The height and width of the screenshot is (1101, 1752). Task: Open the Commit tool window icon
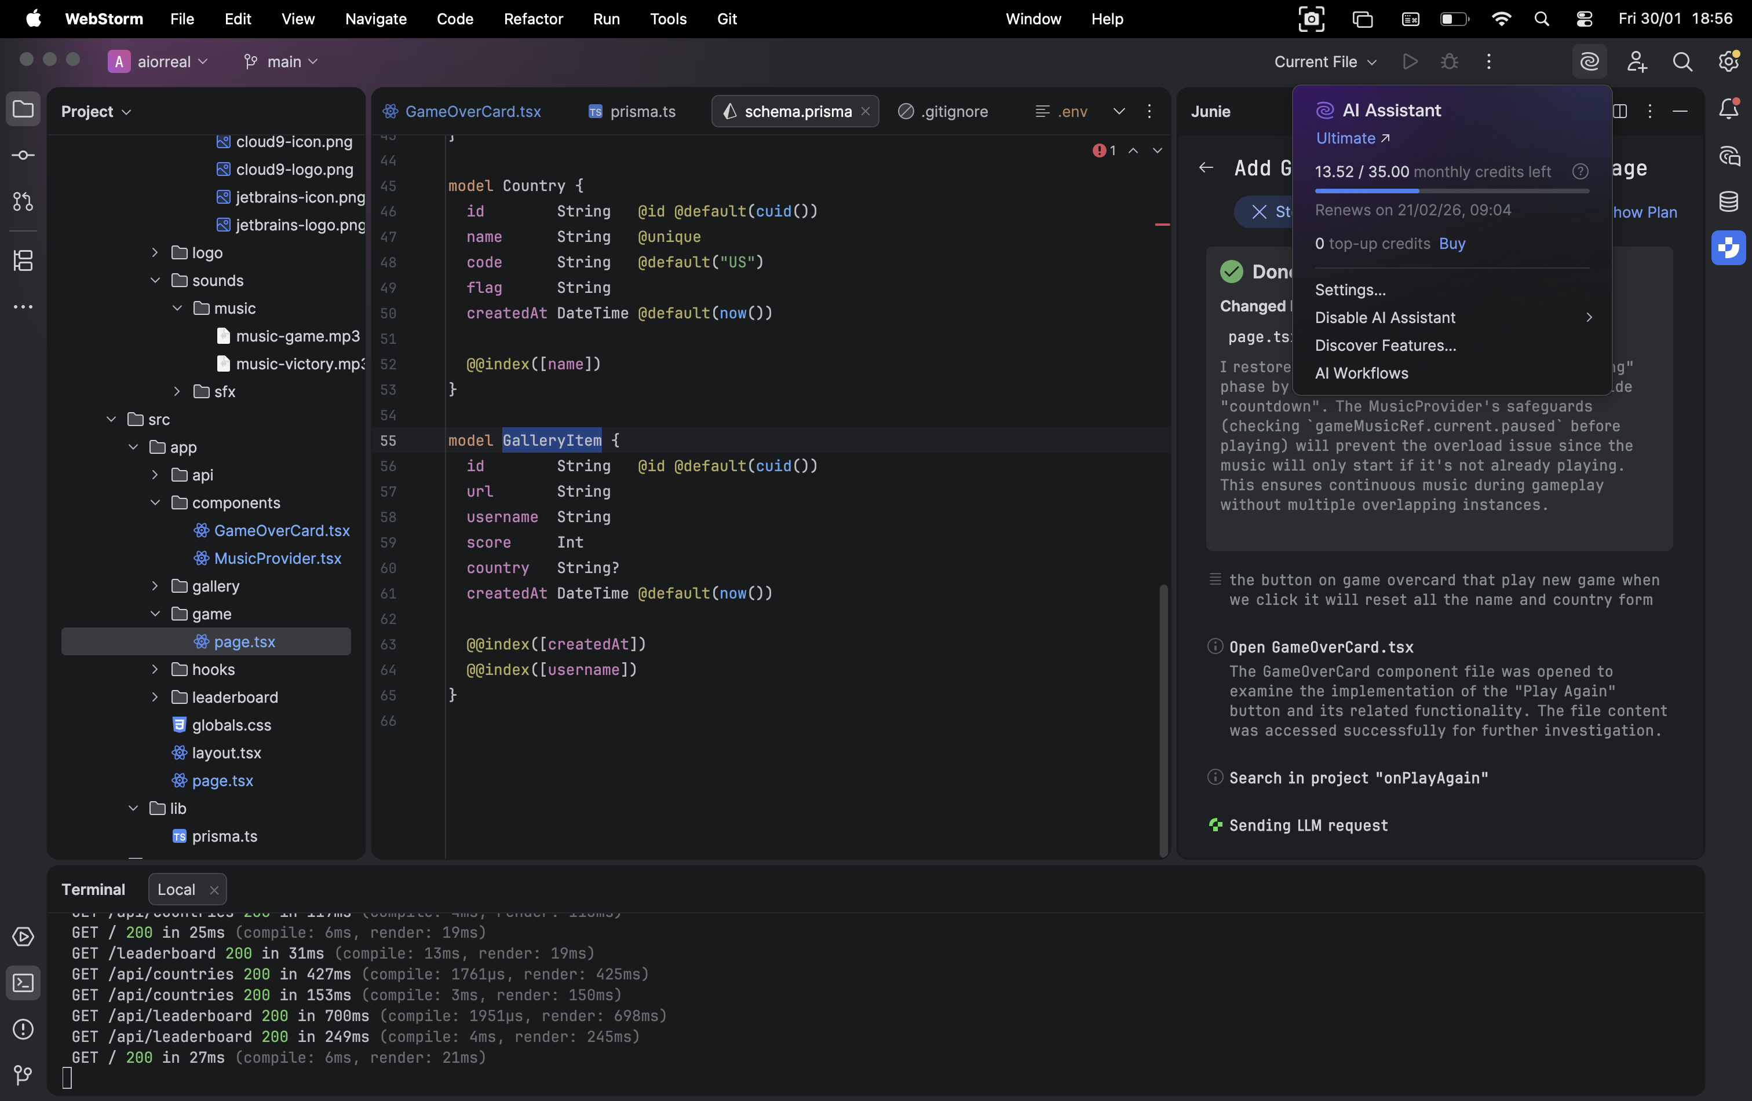[x=23, y=156]
